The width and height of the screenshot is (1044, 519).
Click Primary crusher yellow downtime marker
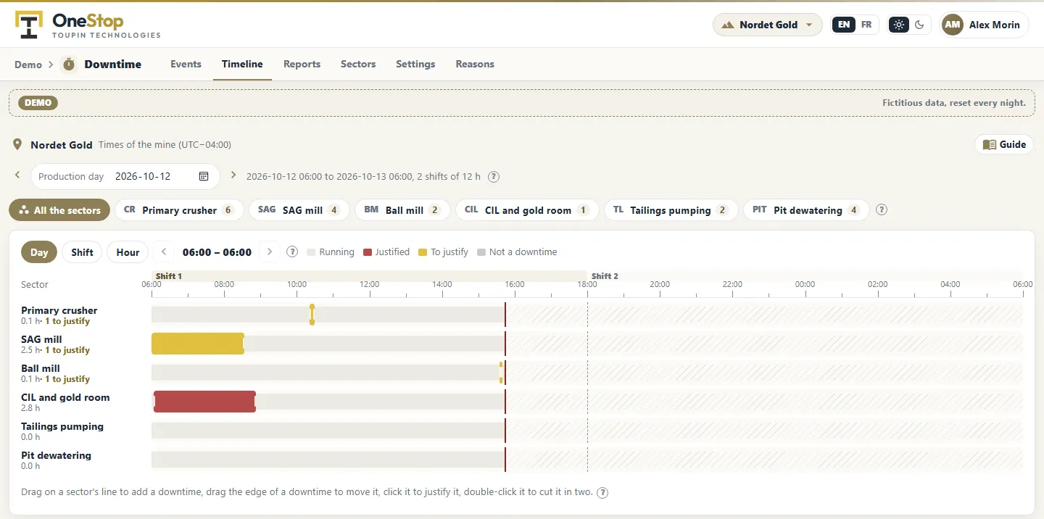tap(312, 315)
